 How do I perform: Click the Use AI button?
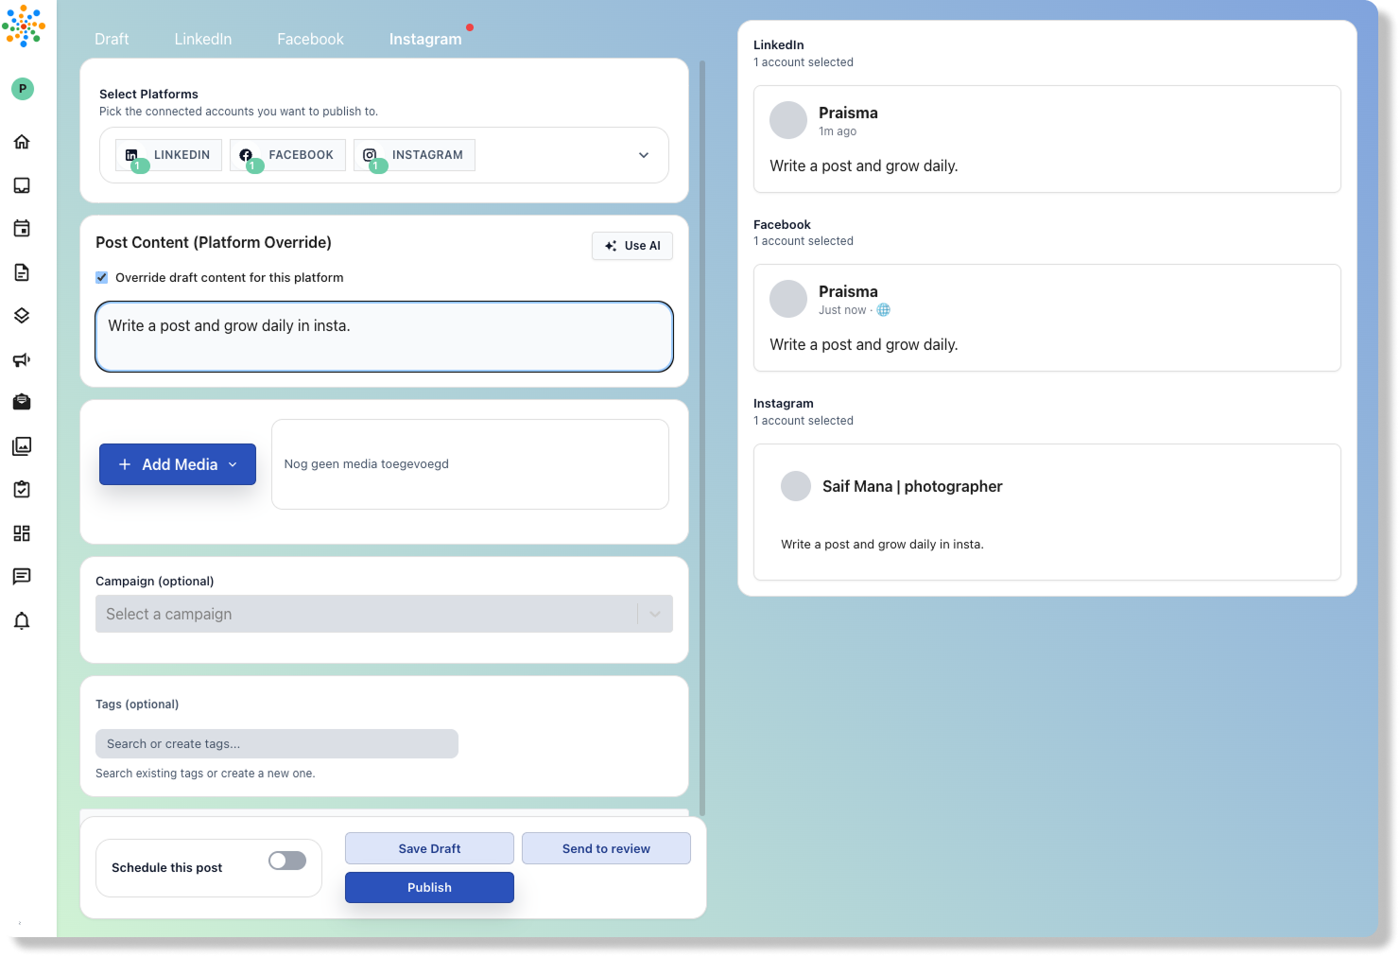pos(632,246)
